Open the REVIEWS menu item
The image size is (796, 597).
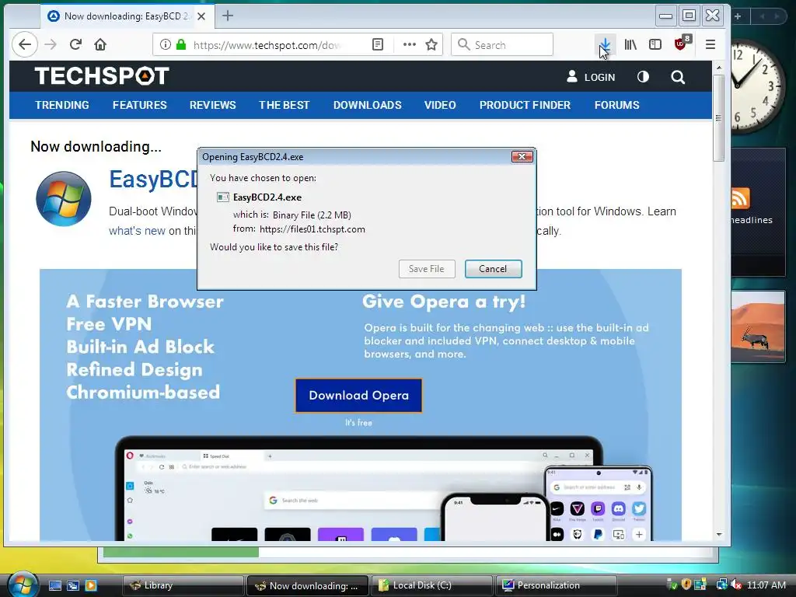213,105
